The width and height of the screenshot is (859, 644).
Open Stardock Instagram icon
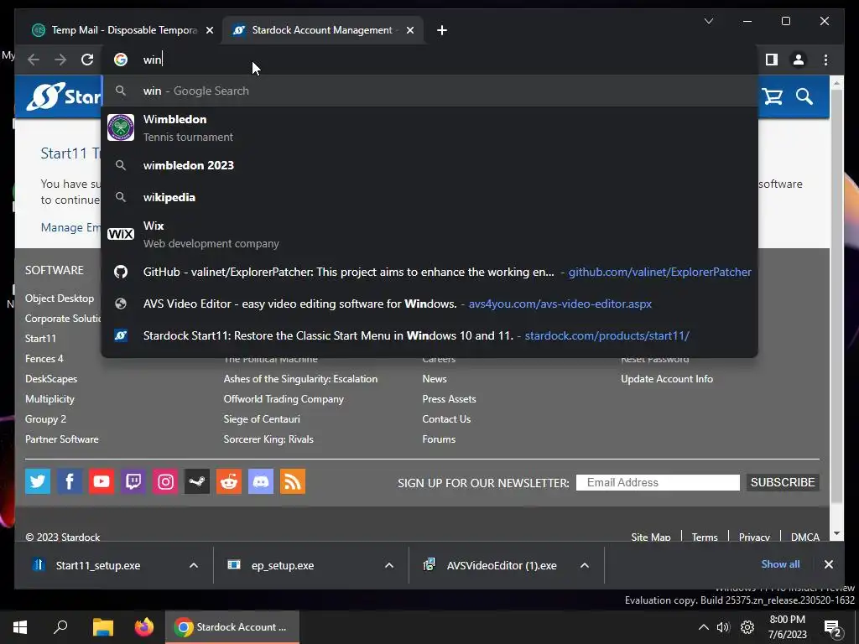tap(165, 481)
